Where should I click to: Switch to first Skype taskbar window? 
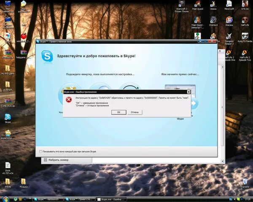[48, 199]
